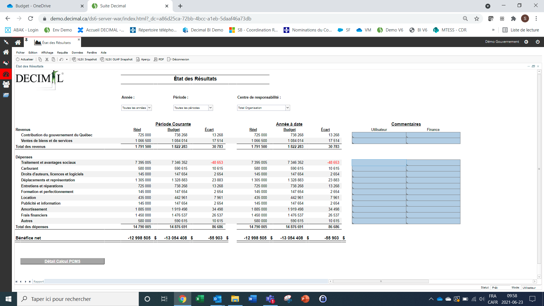This screenshot has height=306, width=544.
Task: Open Liste de lecture reading list
Action: (x=521, y=30)
